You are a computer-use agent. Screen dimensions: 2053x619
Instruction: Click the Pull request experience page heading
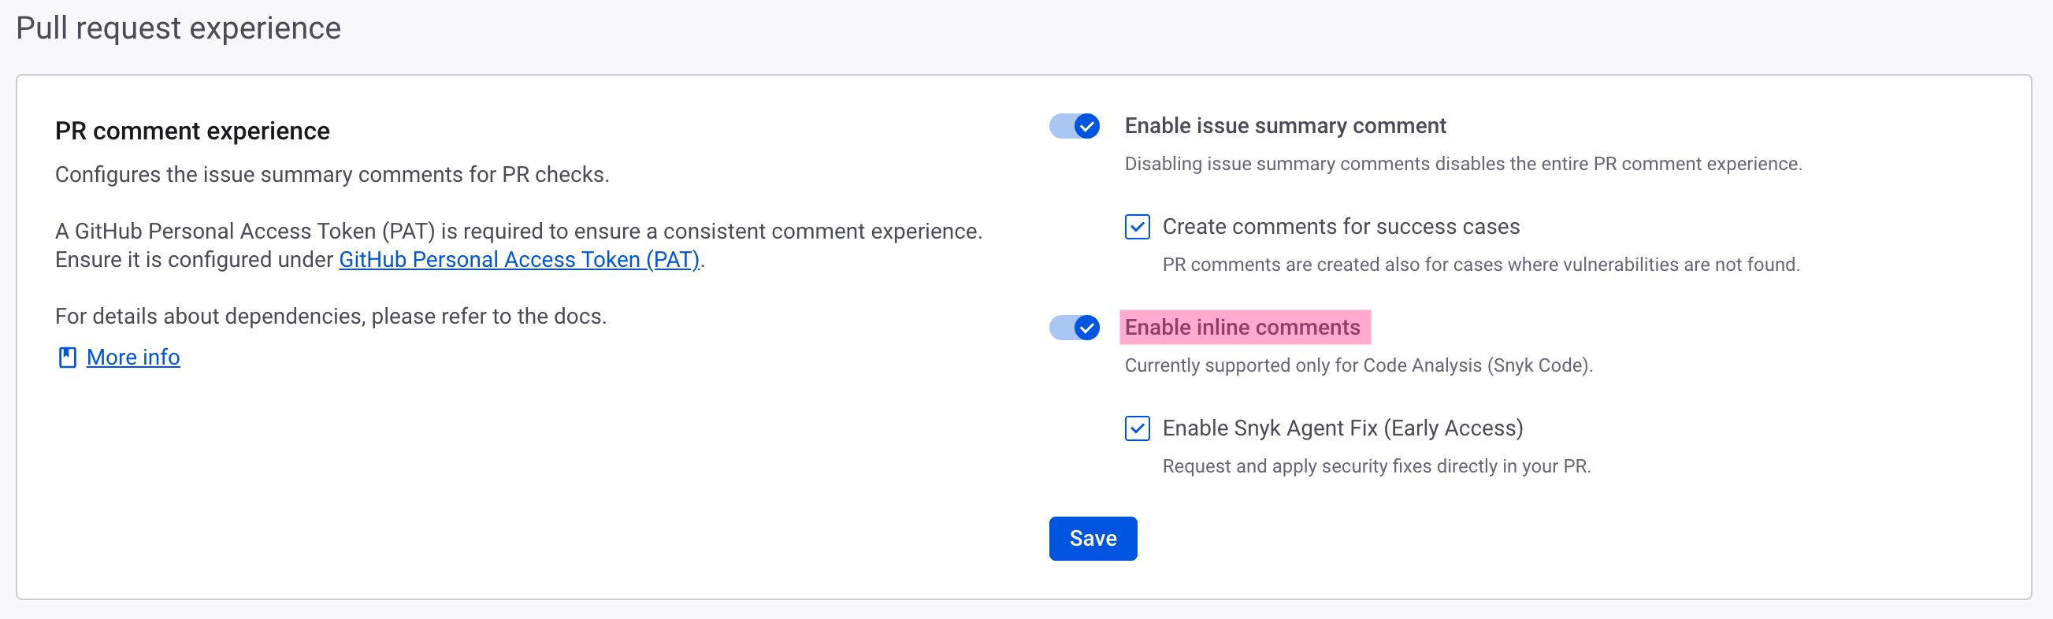click(x=179, y=28)
